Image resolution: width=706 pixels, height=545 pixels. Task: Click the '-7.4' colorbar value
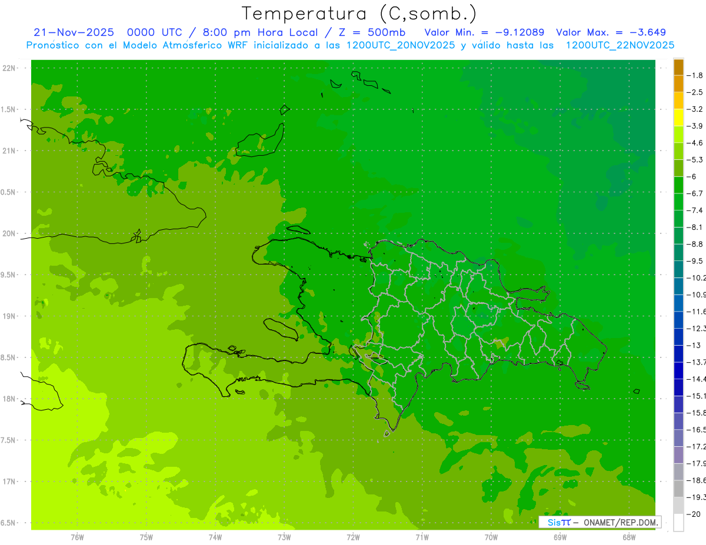click(695, 210)
